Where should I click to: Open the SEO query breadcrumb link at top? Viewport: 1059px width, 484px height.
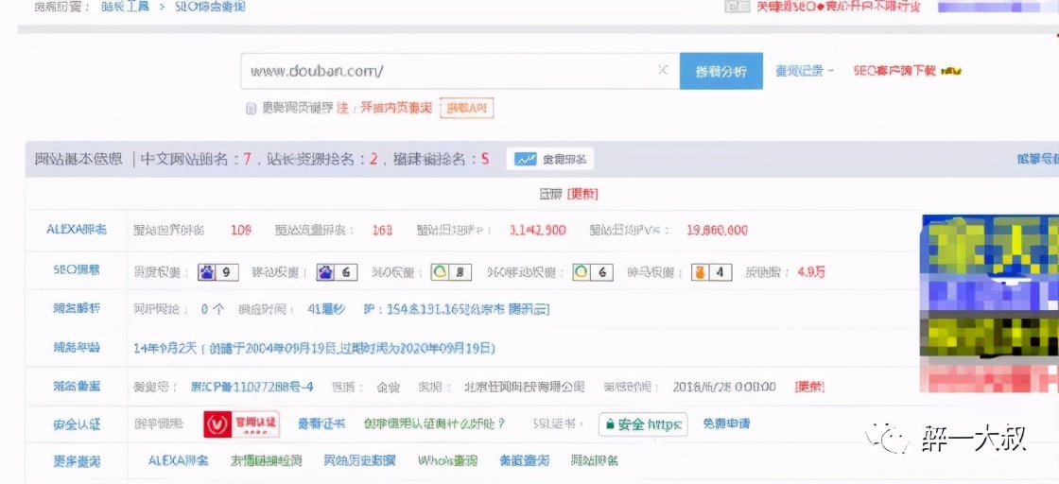(x=210, y=7)
